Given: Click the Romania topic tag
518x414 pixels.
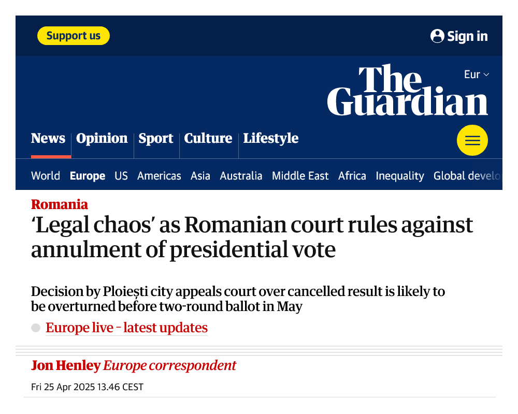Looking at the screenshot, I should pyautogui.click(x=60, y=204).
